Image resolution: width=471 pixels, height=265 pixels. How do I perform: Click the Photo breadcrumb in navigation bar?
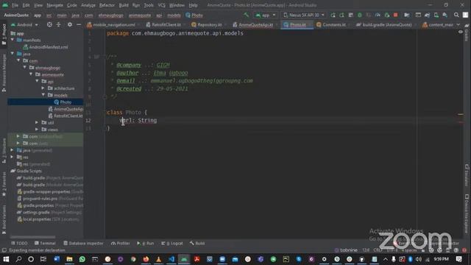click(194, 15)
